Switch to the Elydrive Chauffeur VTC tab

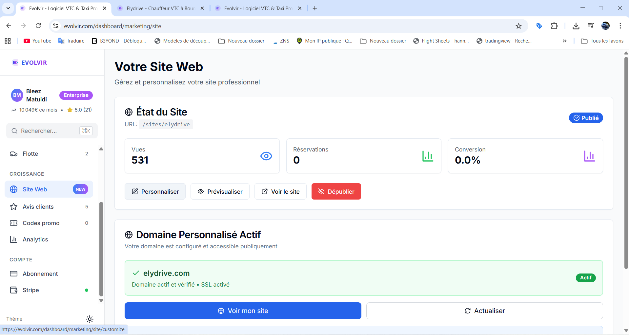157,8
